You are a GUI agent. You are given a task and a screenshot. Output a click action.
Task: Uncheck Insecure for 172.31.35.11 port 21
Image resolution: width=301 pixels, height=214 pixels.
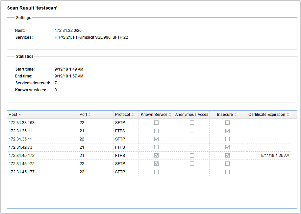coord(227,131)
